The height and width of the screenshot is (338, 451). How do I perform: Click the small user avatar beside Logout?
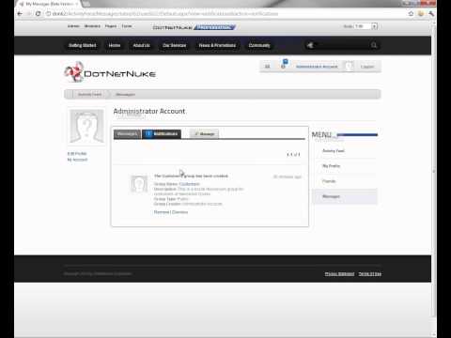[x=349, y=66]
